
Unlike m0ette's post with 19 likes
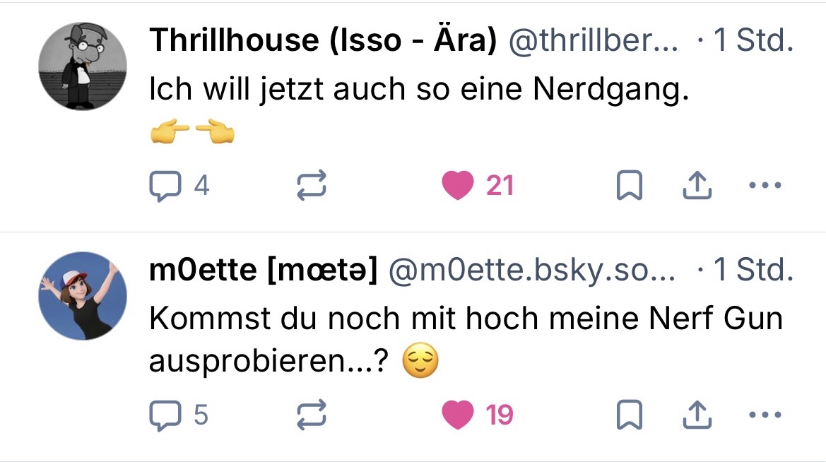point(457,415)
